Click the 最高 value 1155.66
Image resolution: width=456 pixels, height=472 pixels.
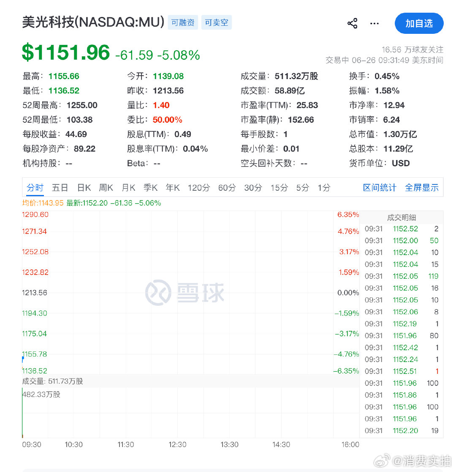coord(64,76)
